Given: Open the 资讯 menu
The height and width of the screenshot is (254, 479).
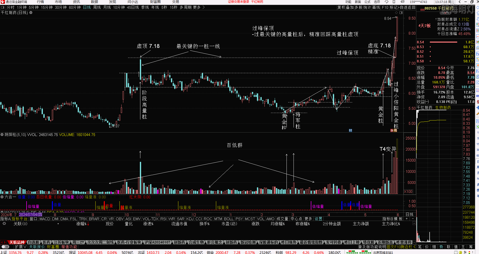Looking at the screenshot, I should point(76,2).
